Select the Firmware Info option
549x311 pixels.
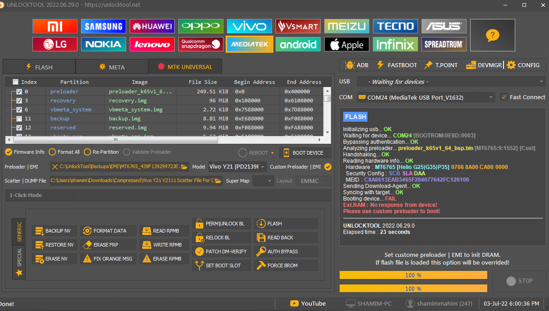coord(25,152)
